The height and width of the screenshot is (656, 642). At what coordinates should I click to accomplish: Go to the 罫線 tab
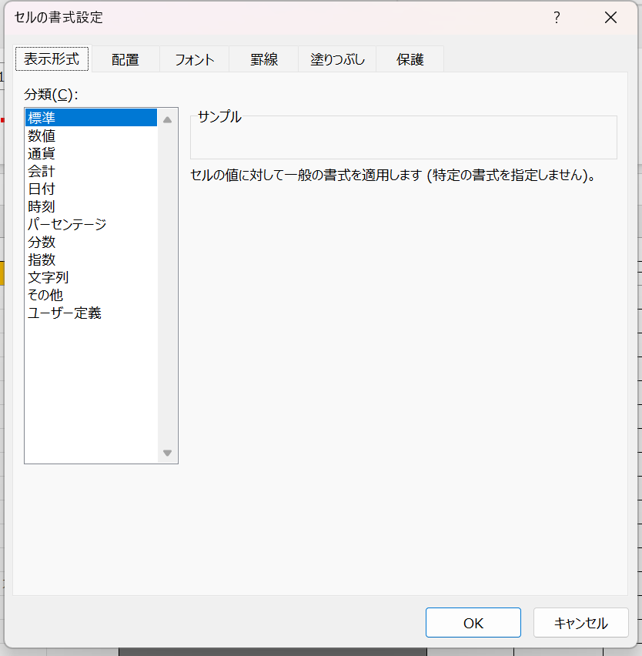click(263, 59)
